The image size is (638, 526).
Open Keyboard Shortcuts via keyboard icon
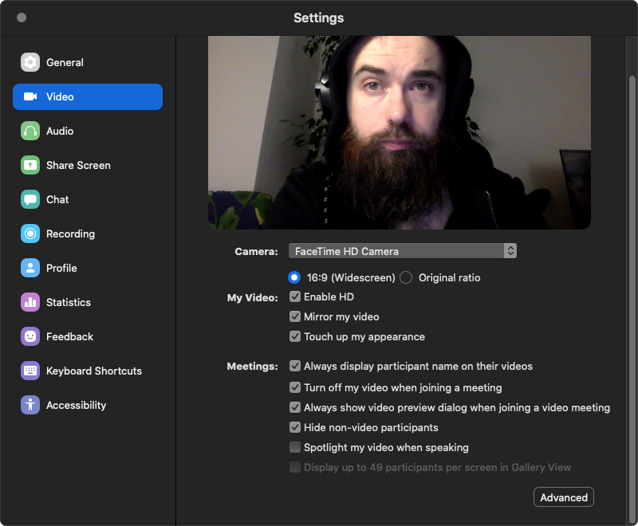(30, 371)
